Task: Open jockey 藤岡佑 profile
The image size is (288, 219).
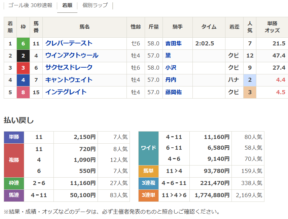Action: 173,92
